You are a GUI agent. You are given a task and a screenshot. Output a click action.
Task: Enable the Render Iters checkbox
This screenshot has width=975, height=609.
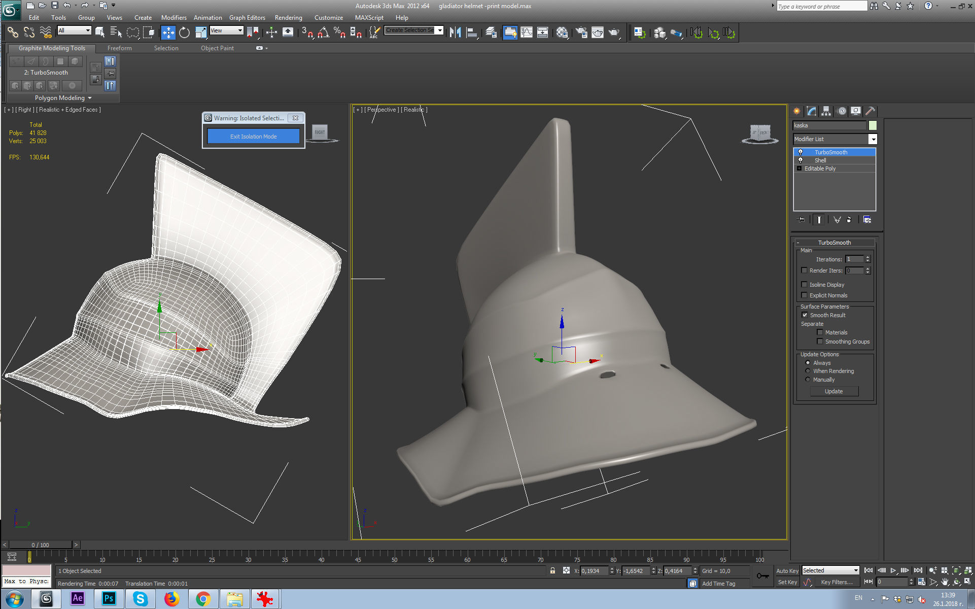coord(804,270)
